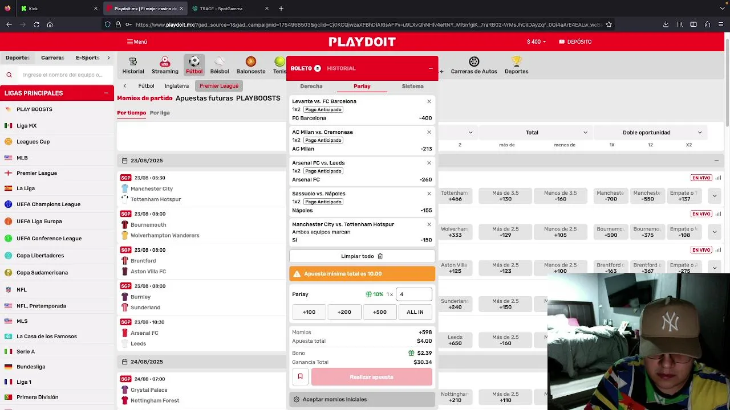Open stats icon for Manchester City match
This screenshot has width=730, height=410.
click(718, 178)
